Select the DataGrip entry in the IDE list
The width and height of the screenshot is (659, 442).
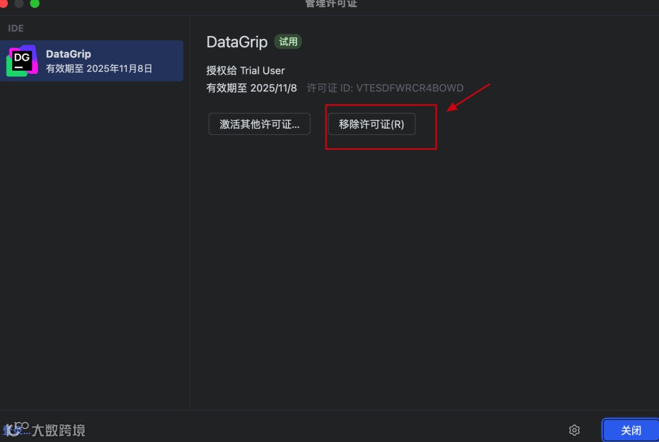pyautogui.click(x=92, y=61)
